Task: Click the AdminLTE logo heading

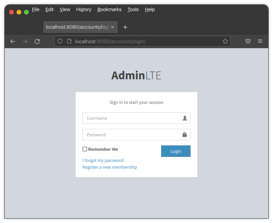Action: (x=136, y=76)
